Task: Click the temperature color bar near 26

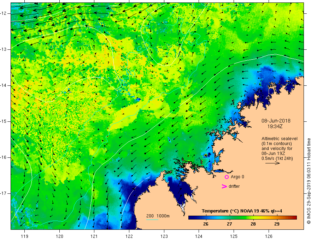Action: click(206, 218)
